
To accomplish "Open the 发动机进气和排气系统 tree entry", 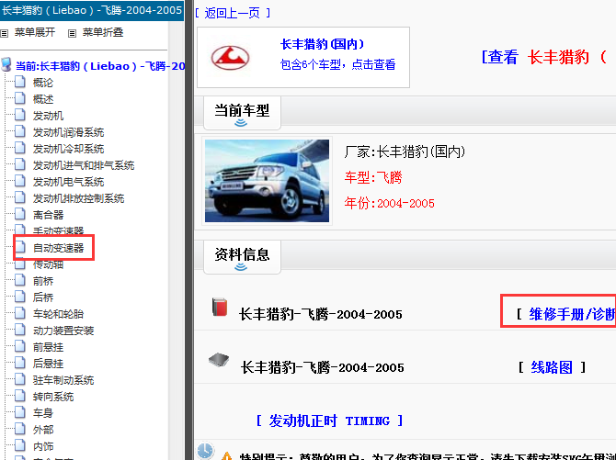I will 84,165.
